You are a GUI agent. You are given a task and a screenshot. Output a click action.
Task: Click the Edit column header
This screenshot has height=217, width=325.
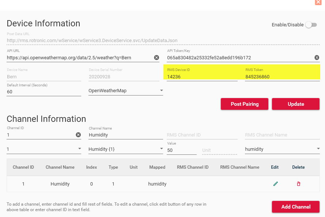pos(275,167)
